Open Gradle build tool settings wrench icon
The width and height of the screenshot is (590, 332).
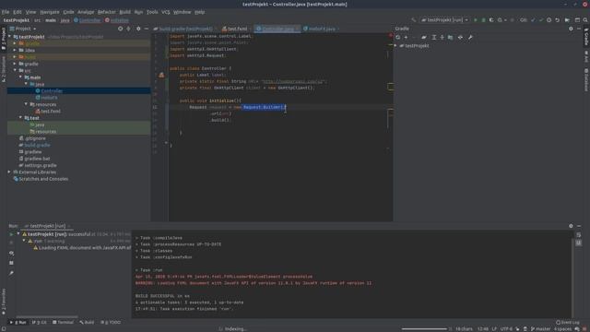pyautogui.click(x=470, y=37)
